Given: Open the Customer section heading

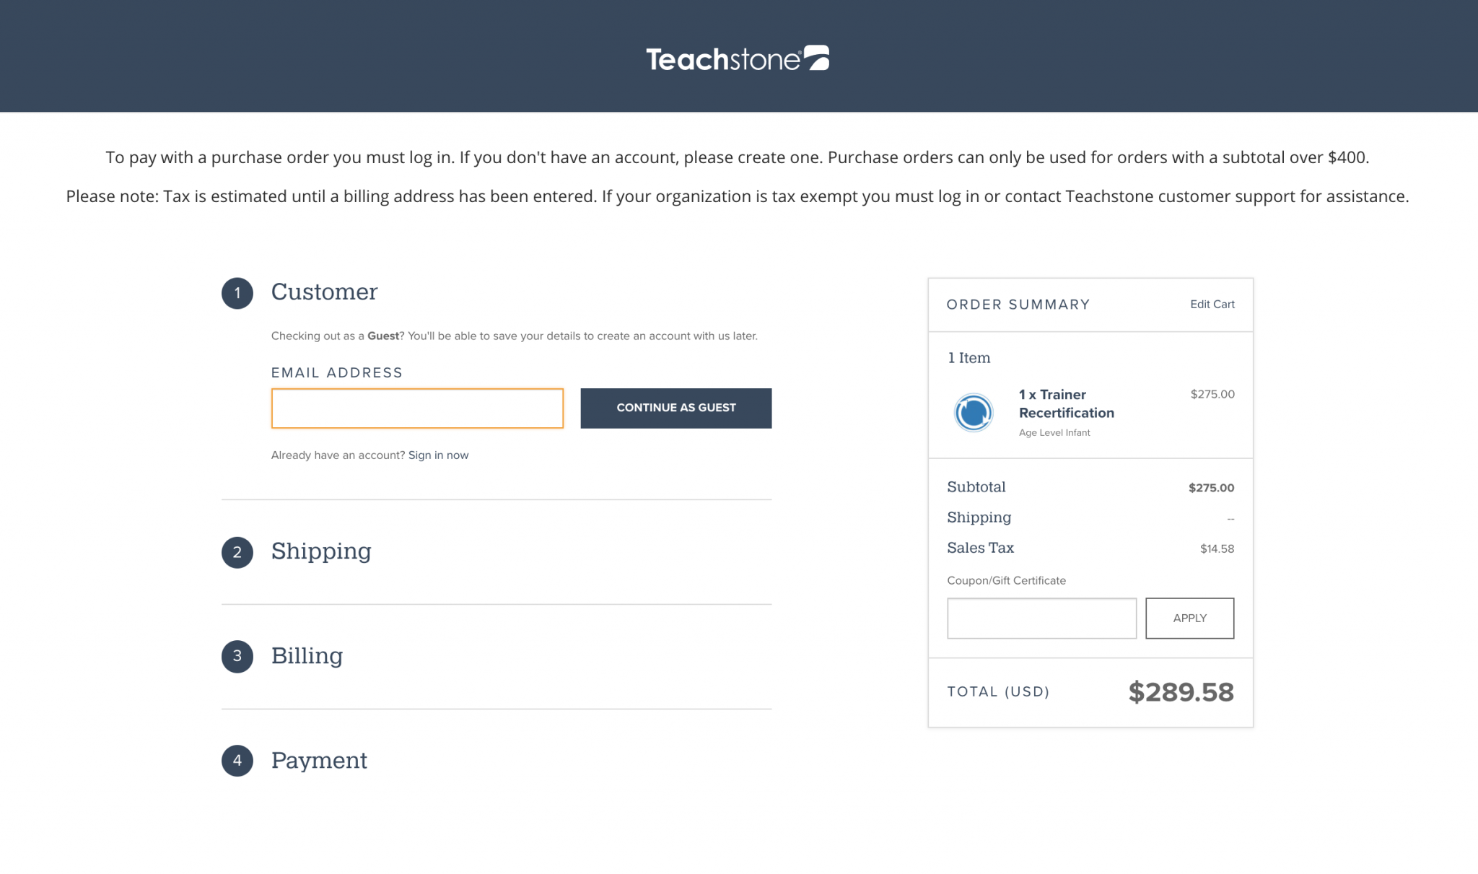Looking at the screenshot, I should (x=324, y=292).
